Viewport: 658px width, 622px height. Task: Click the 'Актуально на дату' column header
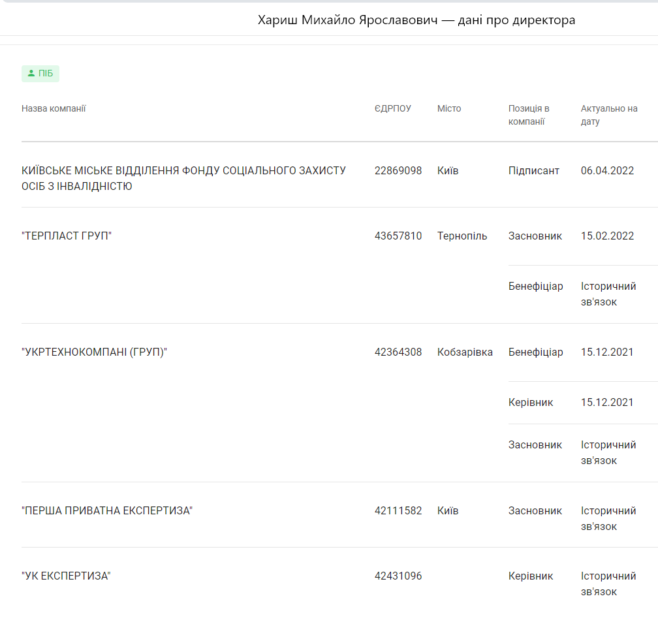point(608,115)
